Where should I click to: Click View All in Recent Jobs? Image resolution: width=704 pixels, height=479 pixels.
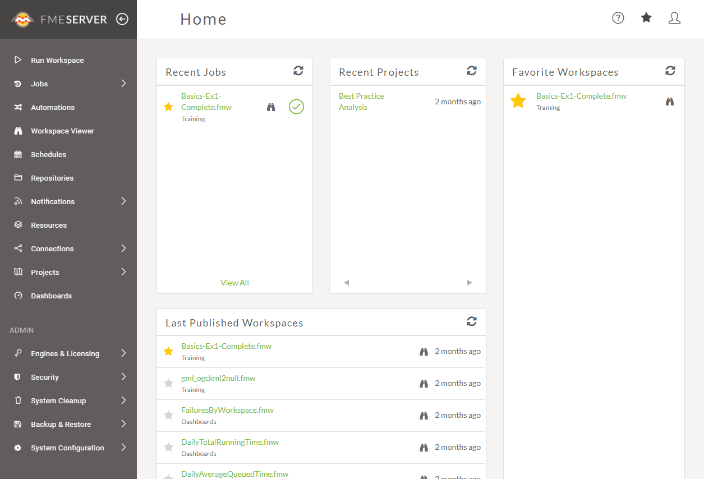[234, 283]
